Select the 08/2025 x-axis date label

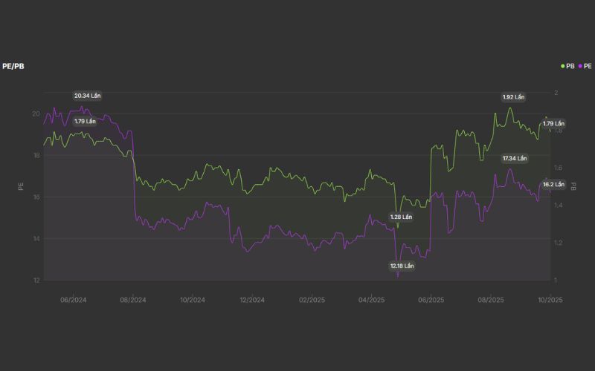[490, 300]
